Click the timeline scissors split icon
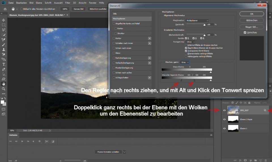 click(46, 141)
